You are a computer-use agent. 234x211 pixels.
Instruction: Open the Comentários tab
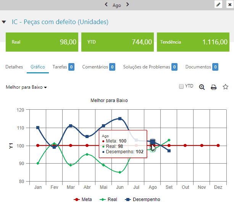(95, 67)
